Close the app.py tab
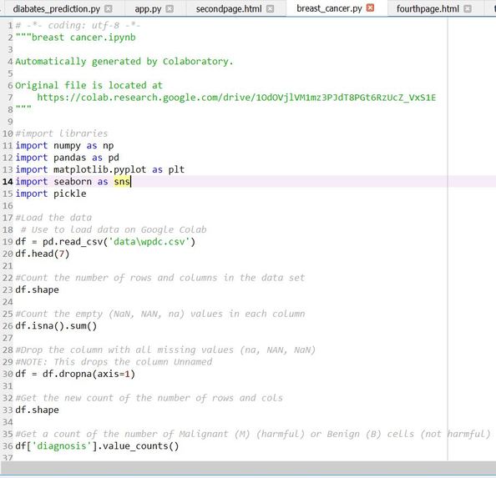This screenshot has width=496, height=478. coord(170,9)
